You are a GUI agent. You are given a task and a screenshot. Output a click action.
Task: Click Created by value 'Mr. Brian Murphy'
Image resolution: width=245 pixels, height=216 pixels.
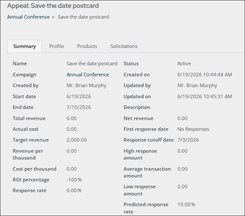pos(86,85)
